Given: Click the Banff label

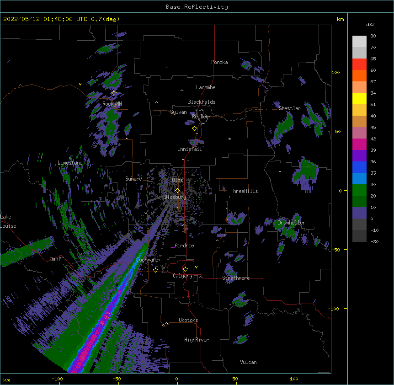Looking at the screenshot, I should 57,259.
